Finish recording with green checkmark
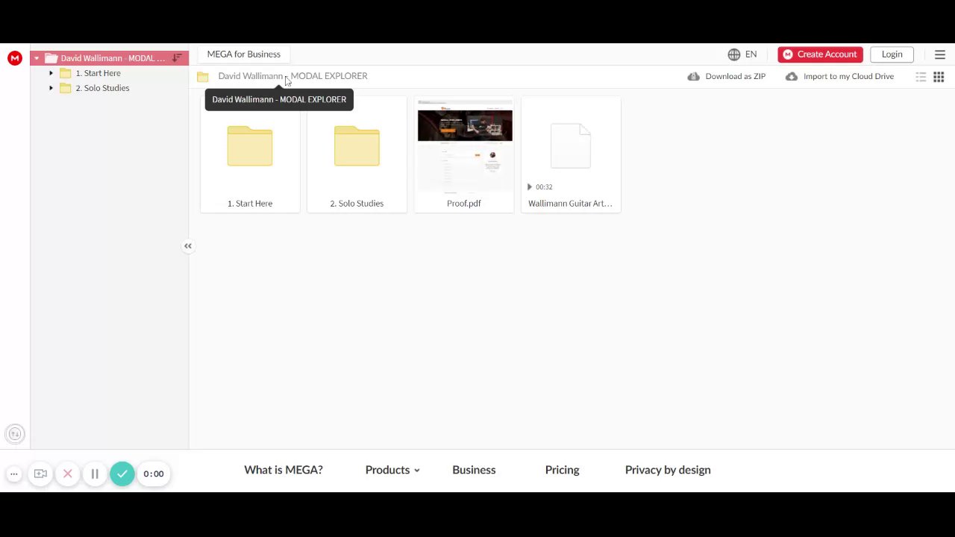 click(x=122, y=474)
